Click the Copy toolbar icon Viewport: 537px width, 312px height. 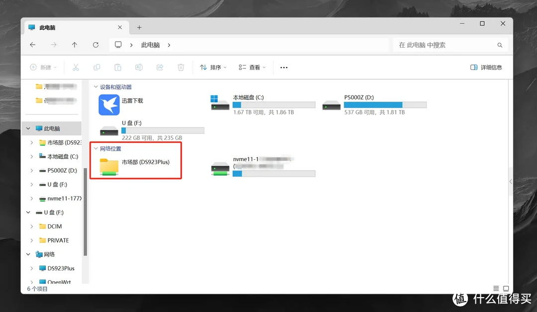pos(97,67)
